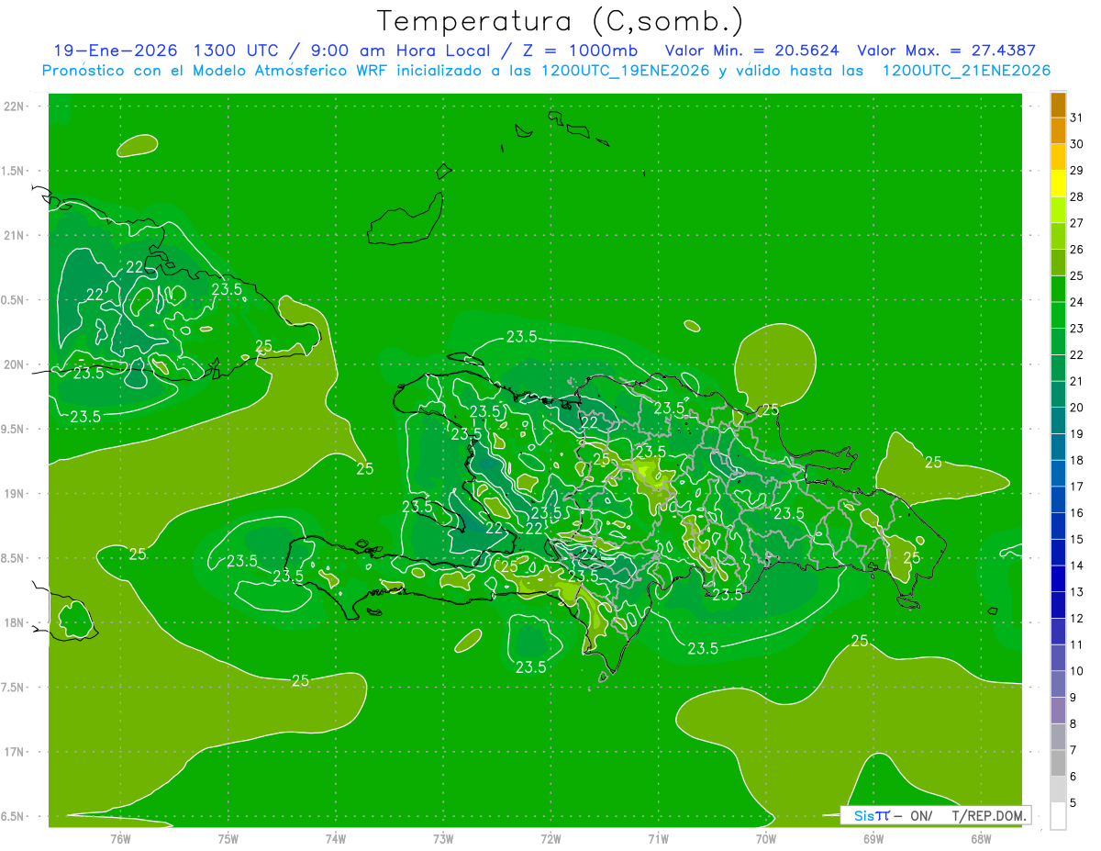Click the "70W" longitude axis label
The width and height of the screenshot is (1101, 851).
(765, 839)
